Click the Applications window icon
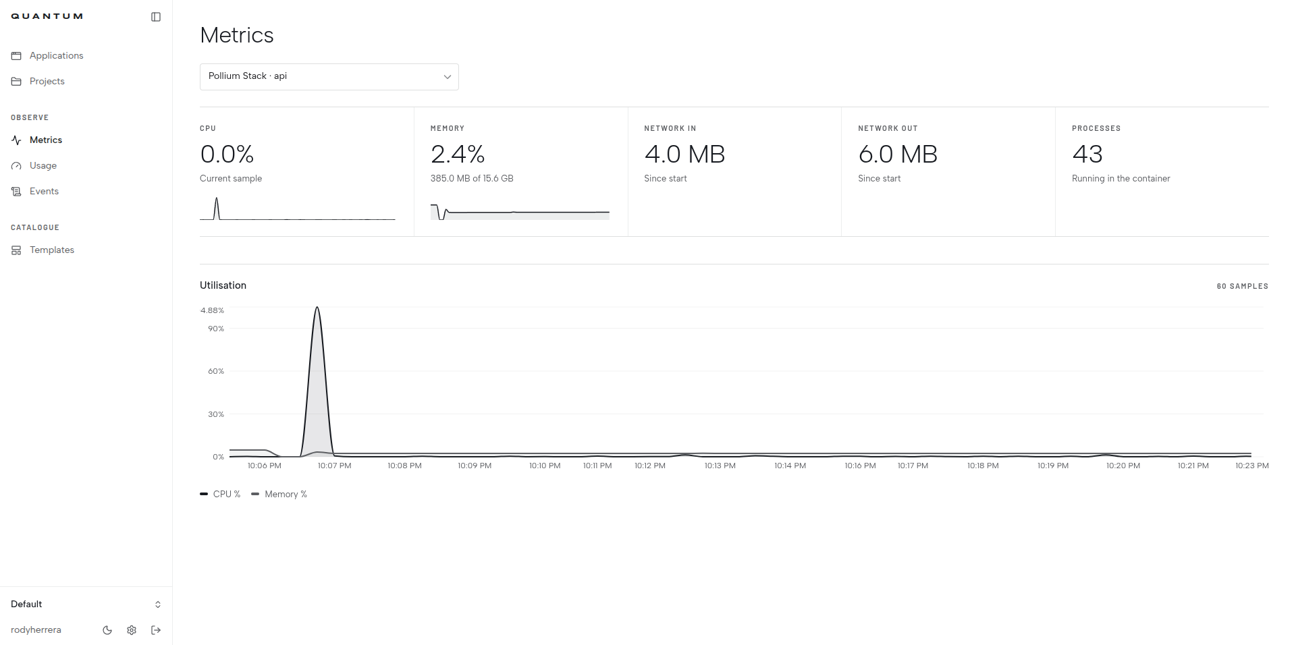1296x645 pixels. tap(16, 56)
